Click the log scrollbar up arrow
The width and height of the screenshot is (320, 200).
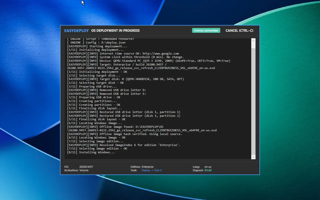(x=253, y=40)
